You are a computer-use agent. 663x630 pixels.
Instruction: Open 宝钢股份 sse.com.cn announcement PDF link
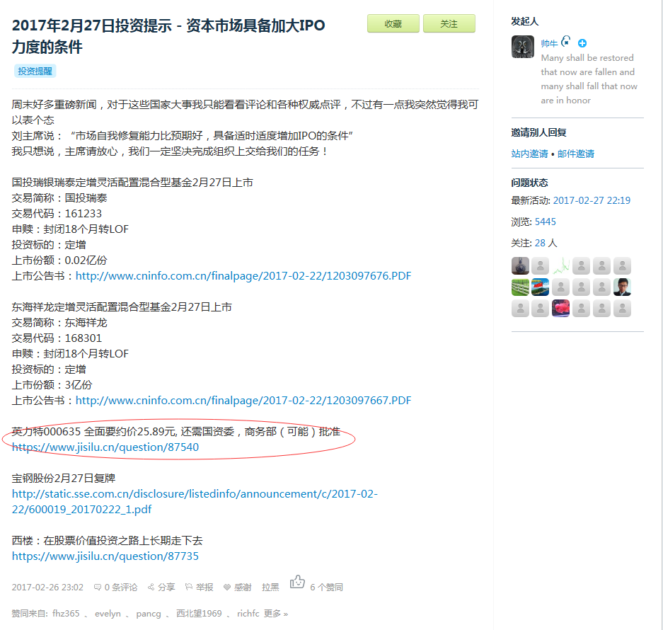[x=195, y=501]
